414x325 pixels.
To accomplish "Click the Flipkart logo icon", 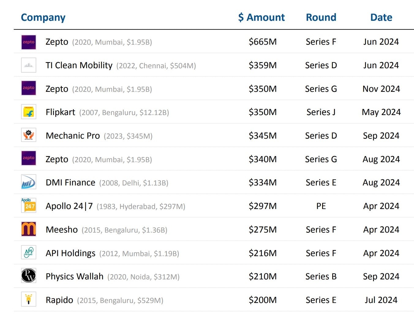I will tap(28, 112).
